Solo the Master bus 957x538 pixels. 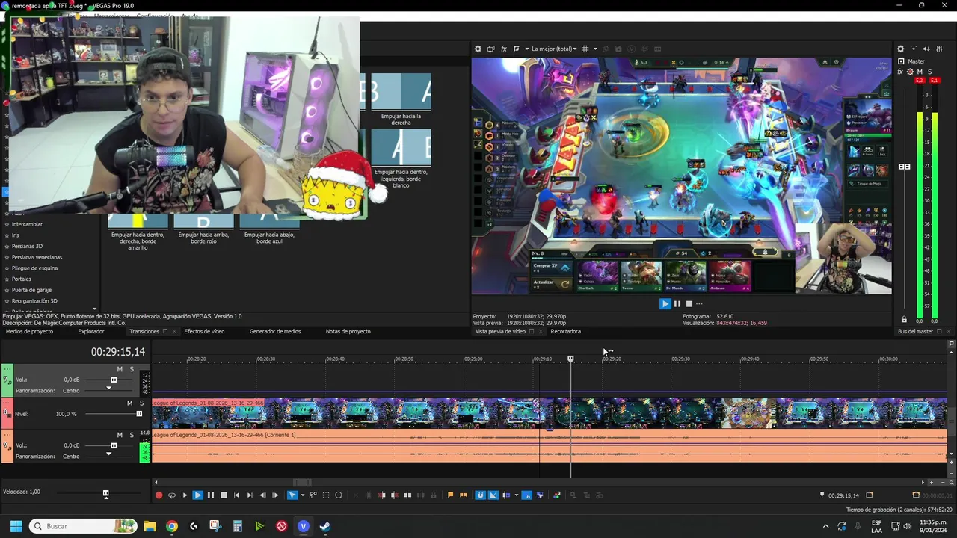(x=929, y=72)
